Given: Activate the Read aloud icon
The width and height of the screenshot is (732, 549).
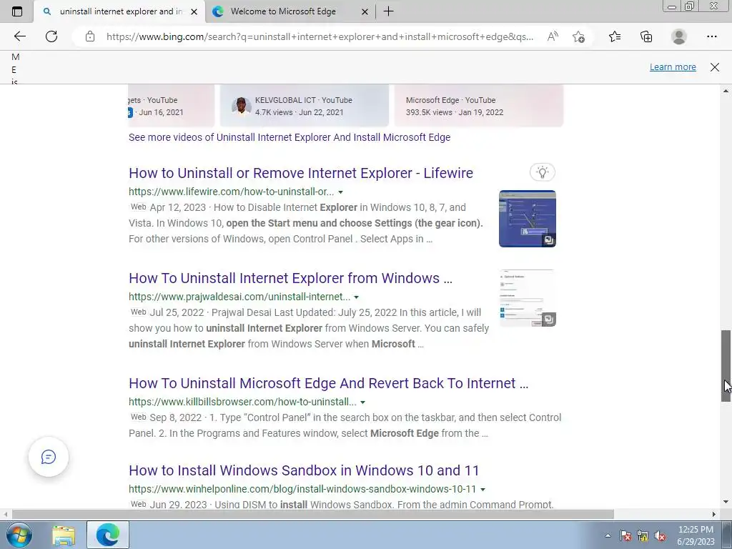Looking at the screenshot, I should [x=553, y=36].
